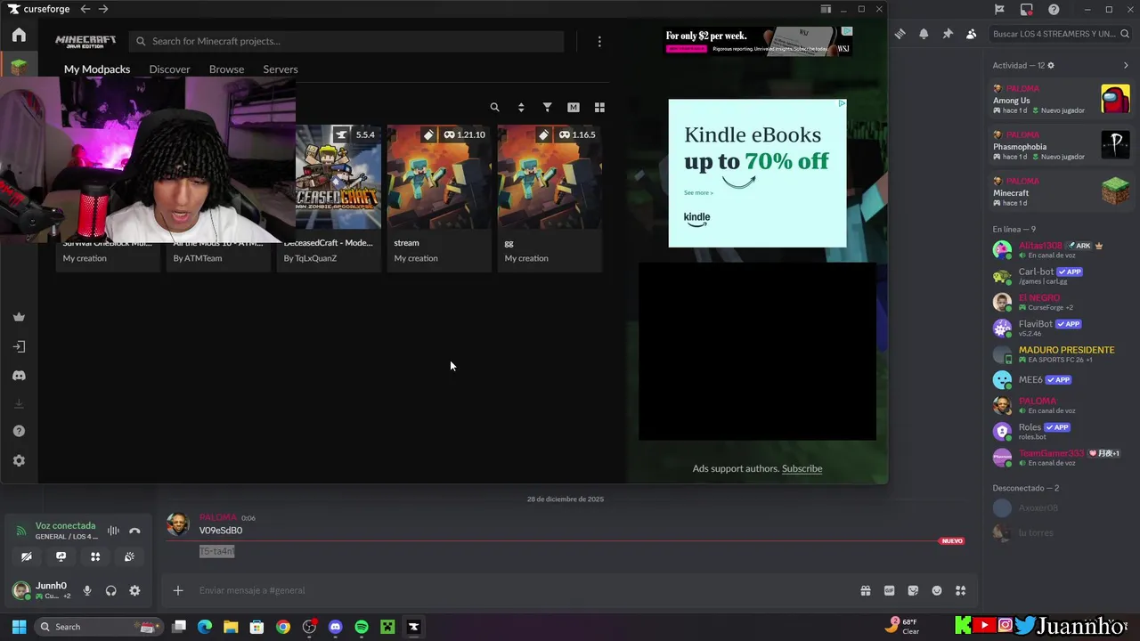Toggle Discord noise suppression waveform icon
The height and width of the screenshot is (641, 1140).
pyautogui.click(x=113, y=531)
